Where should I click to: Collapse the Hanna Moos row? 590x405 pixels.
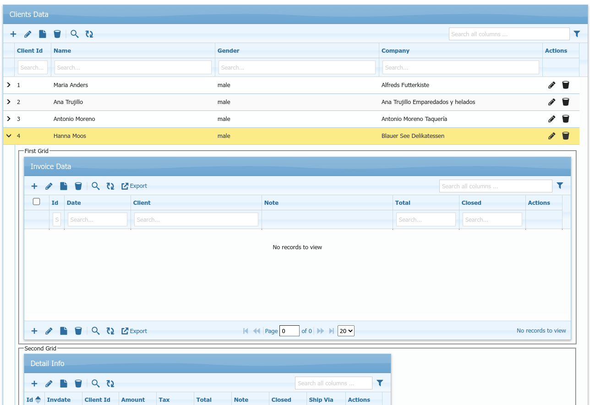[9, 136]
